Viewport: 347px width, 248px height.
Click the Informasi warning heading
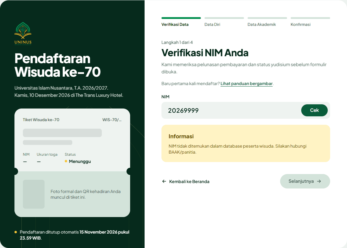coord(181,136)
